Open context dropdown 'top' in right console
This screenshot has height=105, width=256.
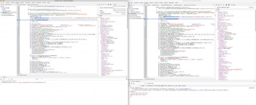coord(139,83)
